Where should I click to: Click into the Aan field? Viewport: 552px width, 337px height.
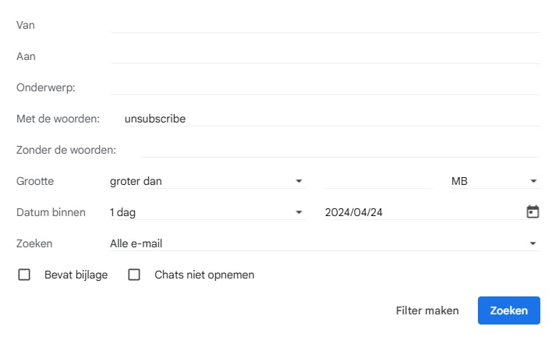pyautogui.click(x=324, y=56)
